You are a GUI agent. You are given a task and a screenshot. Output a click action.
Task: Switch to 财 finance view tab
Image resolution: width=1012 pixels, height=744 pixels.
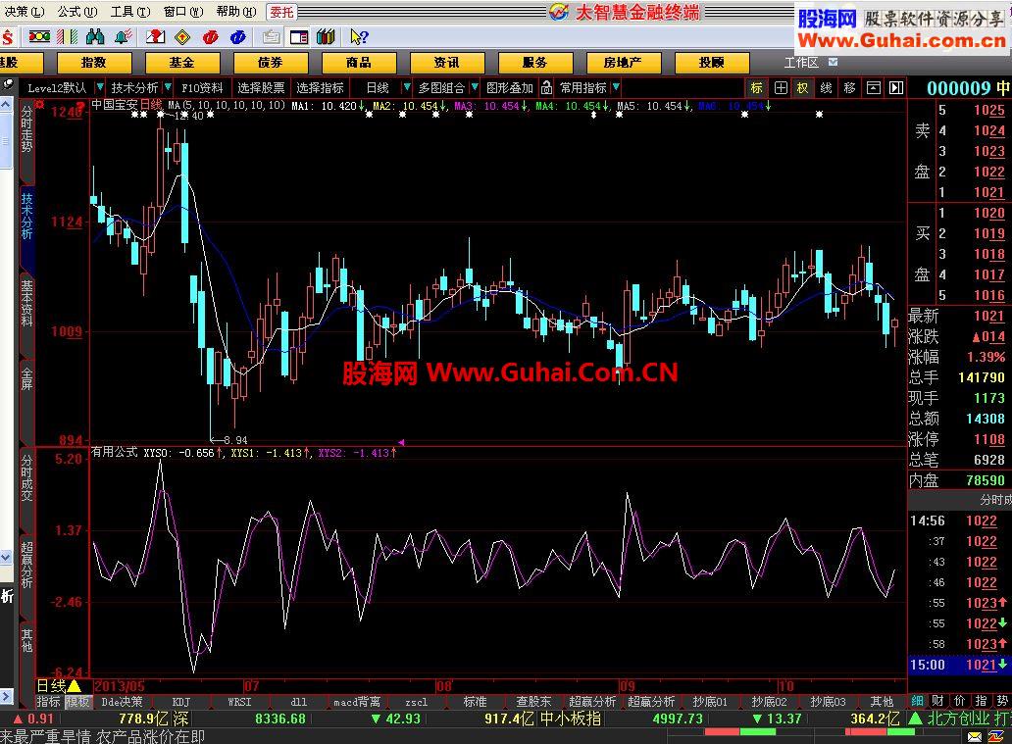coord(937,701)
